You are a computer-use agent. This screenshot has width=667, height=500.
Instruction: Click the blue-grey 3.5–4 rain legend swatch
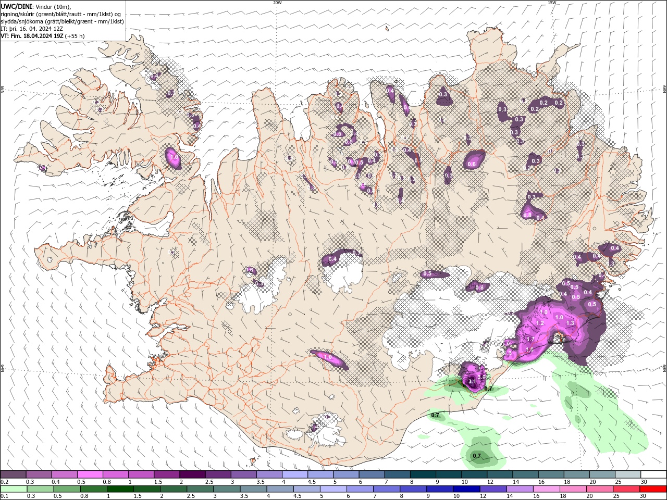click(253, 489)
